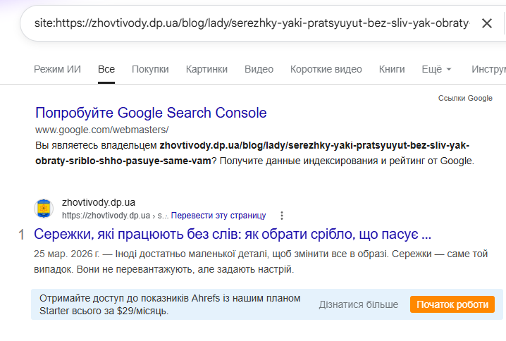Open the Попробуйте Google Search Console link
The image size is (506, 341).
pyautogui.click(x=151, y=113)
